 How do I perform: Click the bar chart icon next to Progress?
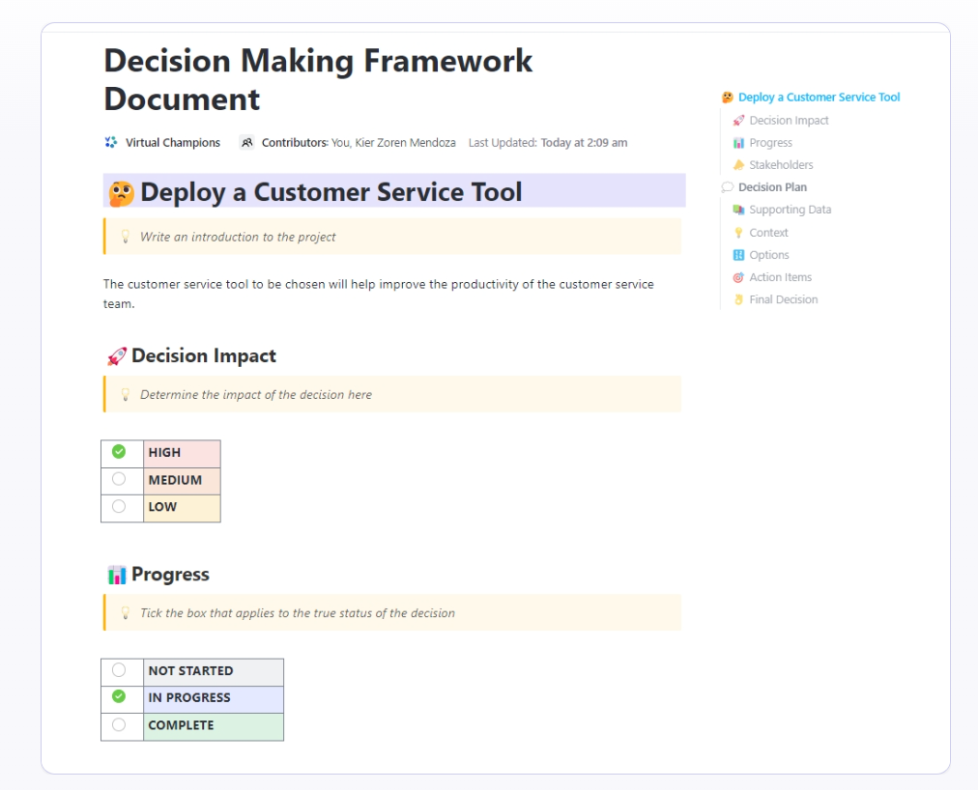coord(116,574)
